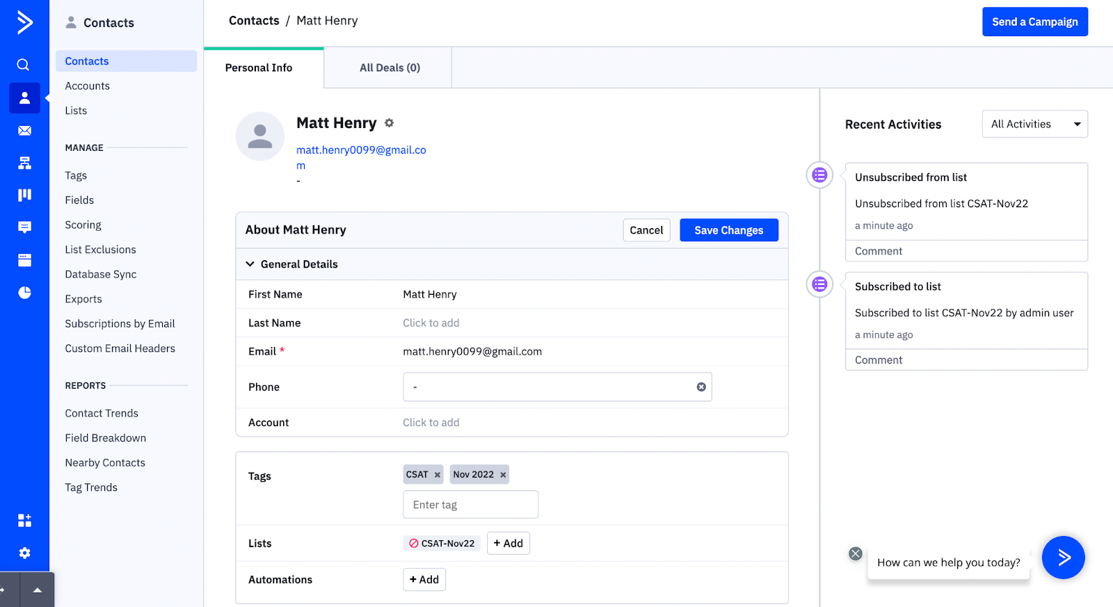Remove the CSAT tag
Image resolution: width=1113 pixels, height=607 pixels.
click(x=438, y=475)
